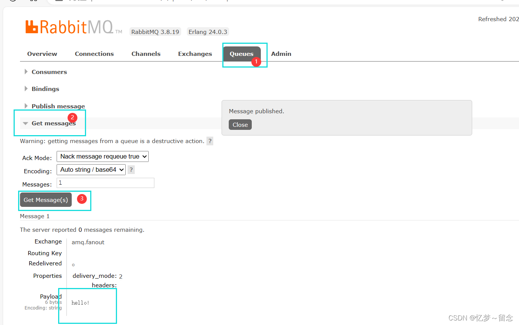
Task: Select the hello payload text
Action: point(80,302)
